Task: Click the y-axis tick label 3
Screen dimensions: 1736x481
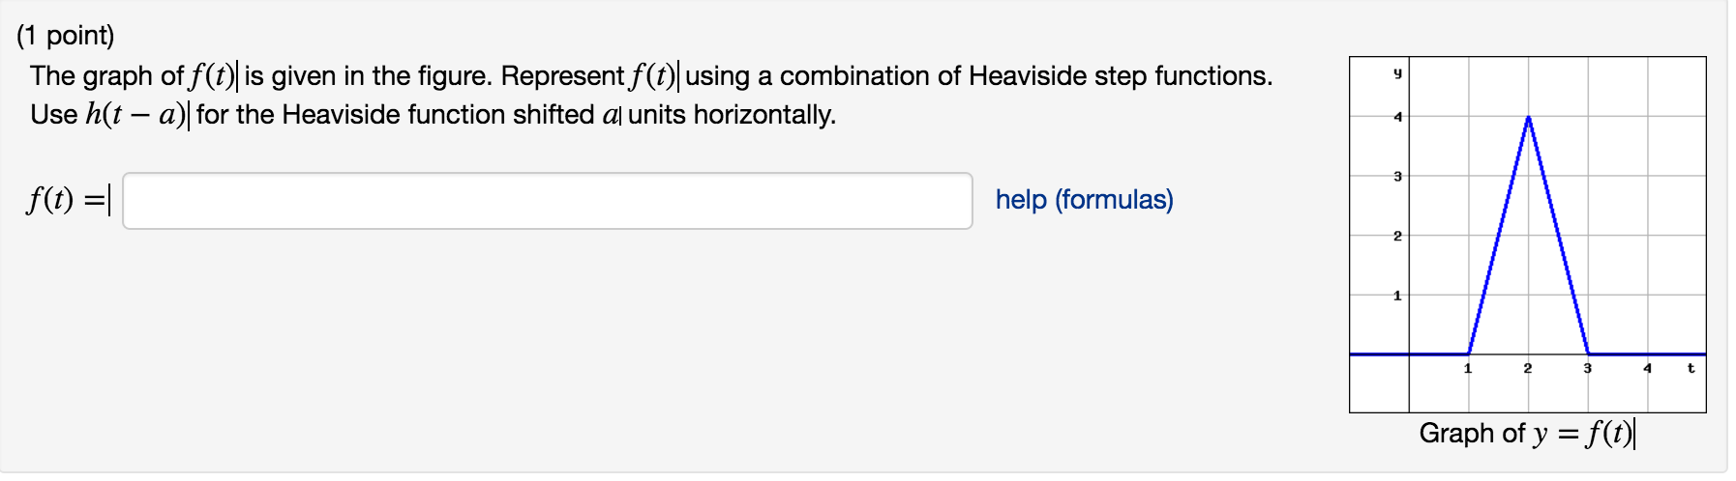Action: [x=1397, y=177]
